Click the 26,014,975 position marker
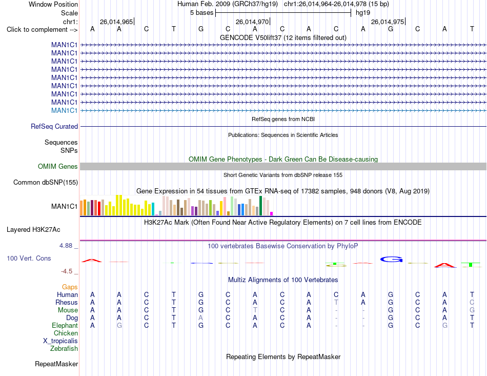 (388, 22)
